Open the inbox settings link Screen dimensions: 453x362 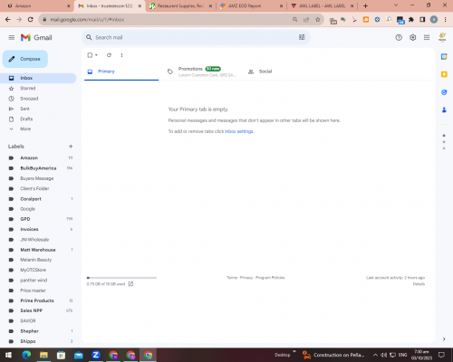tap(239, 131)
